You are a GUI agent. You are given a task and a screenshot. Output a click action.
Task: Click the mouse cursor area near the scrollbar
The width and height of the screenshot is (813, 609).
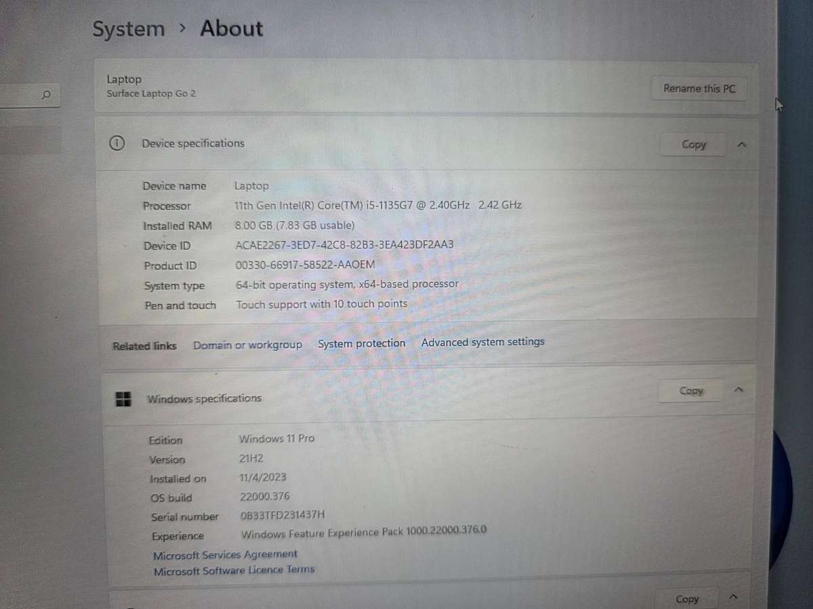[x=778, y=105]
